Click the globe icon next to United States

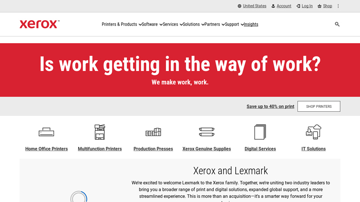pos(239,6)
